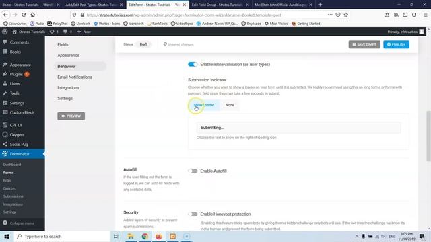Switch to the Email Notifications tab
Image resolution: width=431 pixels, height=242 pixels.
(x=75, y=77)
